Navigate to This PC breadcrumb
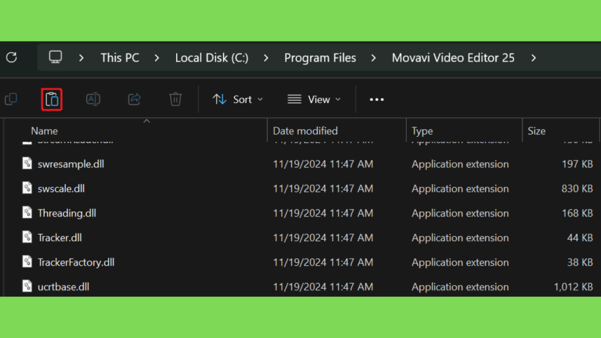601x338 pixels. 120,58
